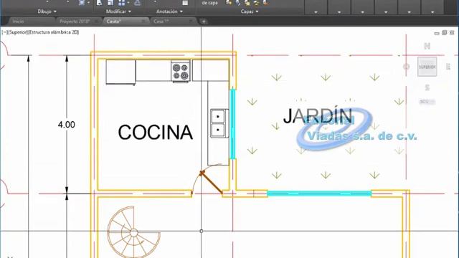This screenshot has width=459, height=258.
Task: Click O compass direction on ViewCube
Action: tap(407, 67)
